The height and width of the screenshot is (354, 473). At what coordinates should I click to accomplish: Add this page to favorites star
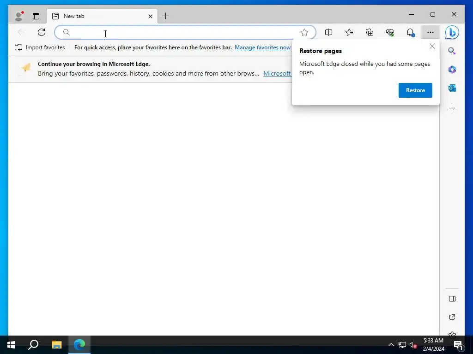[x=304, y=32]
